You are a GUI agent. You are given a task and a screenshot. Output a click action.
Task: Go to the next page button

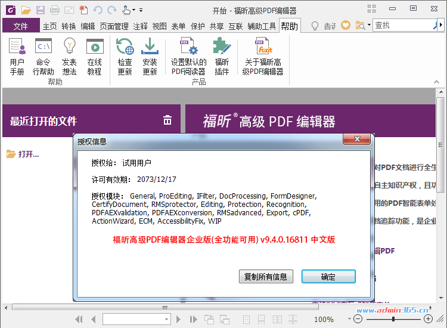point(178,319)
